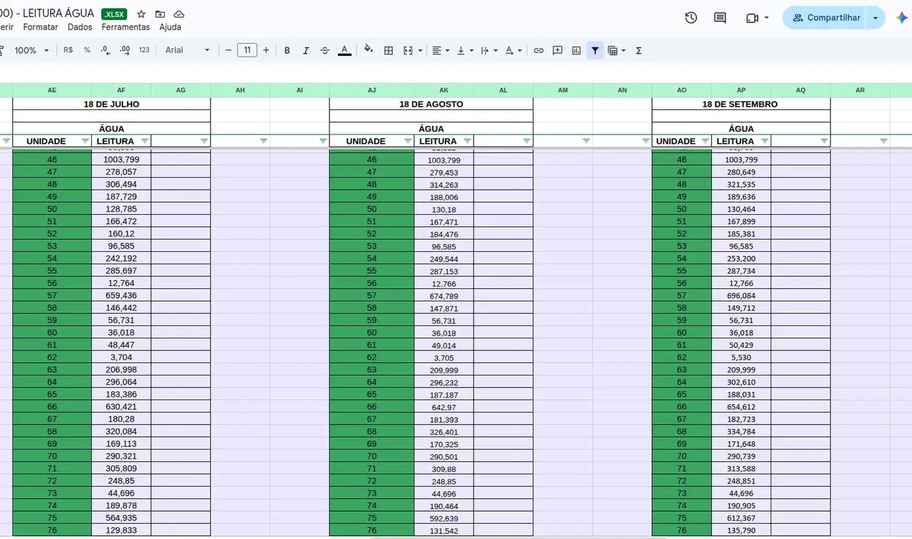Open the Ferramentas menu
Image resolution: width=912 pixels, height=539 pixels.
[x=126, y=27]
